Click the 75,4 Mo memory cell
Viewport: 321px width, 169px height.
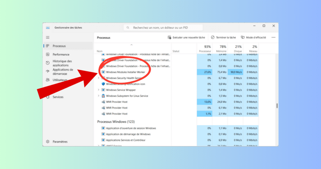pyautogui.click(x=220, y=72)
